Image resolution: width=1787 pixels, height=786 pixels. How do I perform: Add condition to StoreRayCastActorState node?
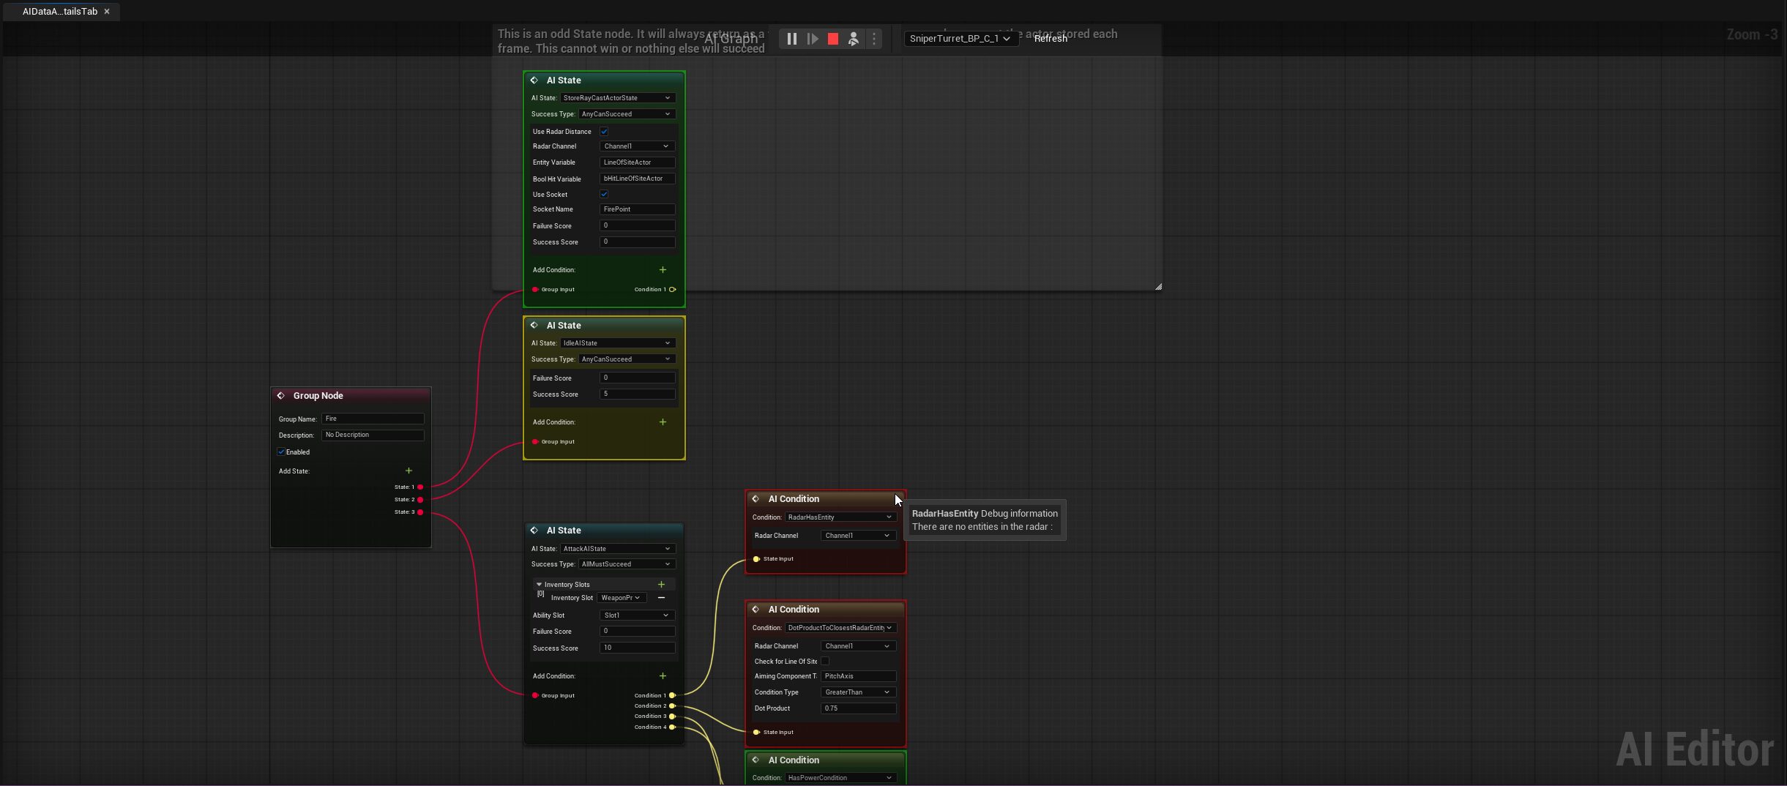click(x=663, y=270)
